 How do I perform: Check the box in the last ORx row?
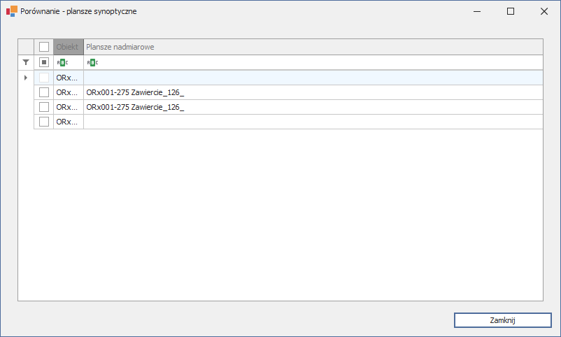(x=44, y=122)
